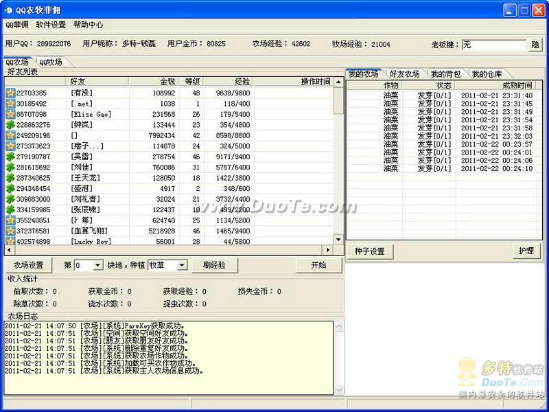
Task: Select friend row [血翼飞翔]
Action: pos(169,231)
